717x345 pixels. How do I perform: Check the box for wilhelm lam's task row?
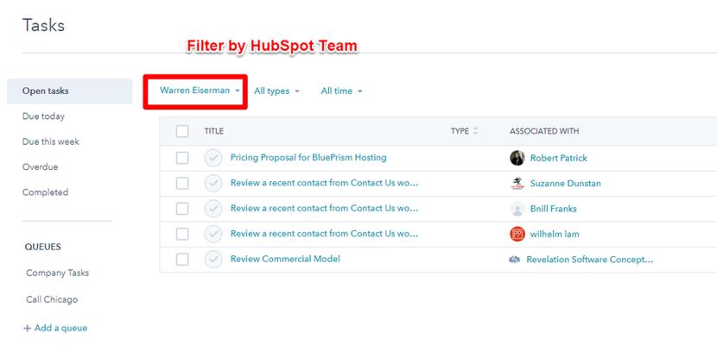point(182,234)
